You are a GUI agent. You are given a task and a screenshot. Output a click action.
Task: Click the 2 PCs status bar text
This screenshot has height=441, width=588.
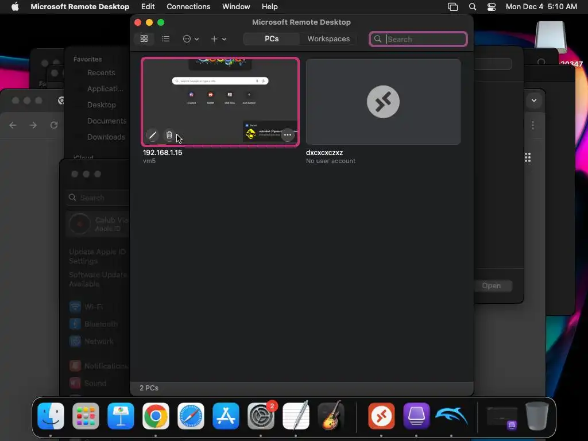point(149,388)
